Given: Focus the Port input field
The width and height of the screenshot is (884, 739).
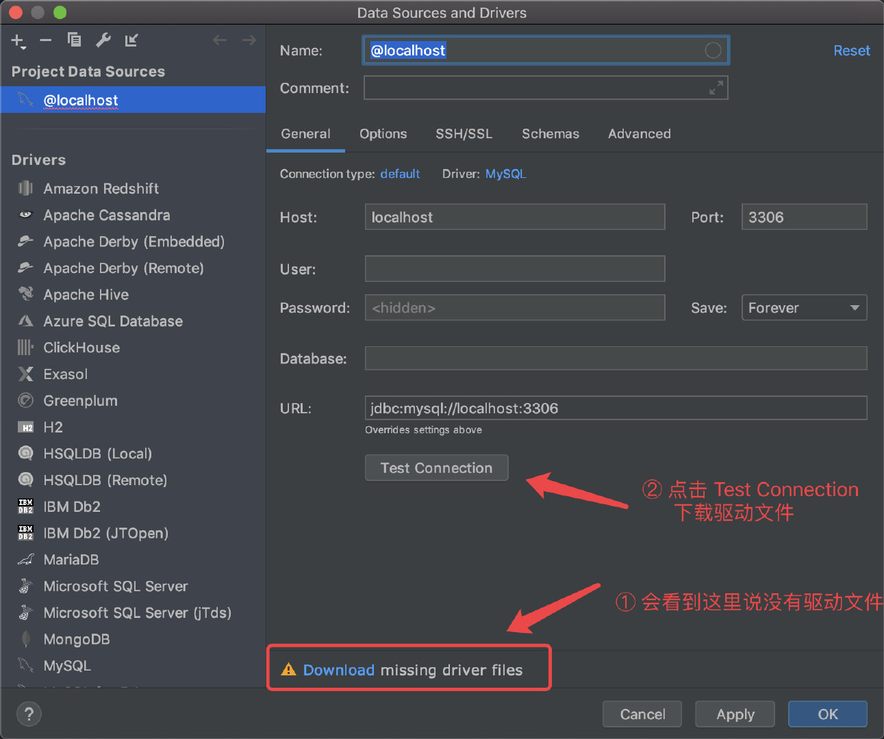Looking at the screenshot, I should pos(804,217).
